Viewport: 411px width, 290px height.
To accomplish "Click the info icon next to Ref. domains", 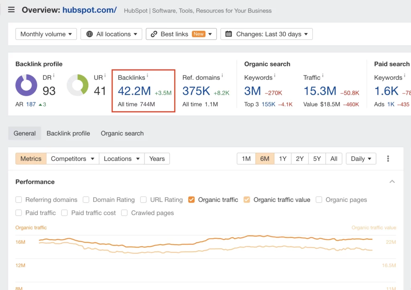I will point(222,76).
